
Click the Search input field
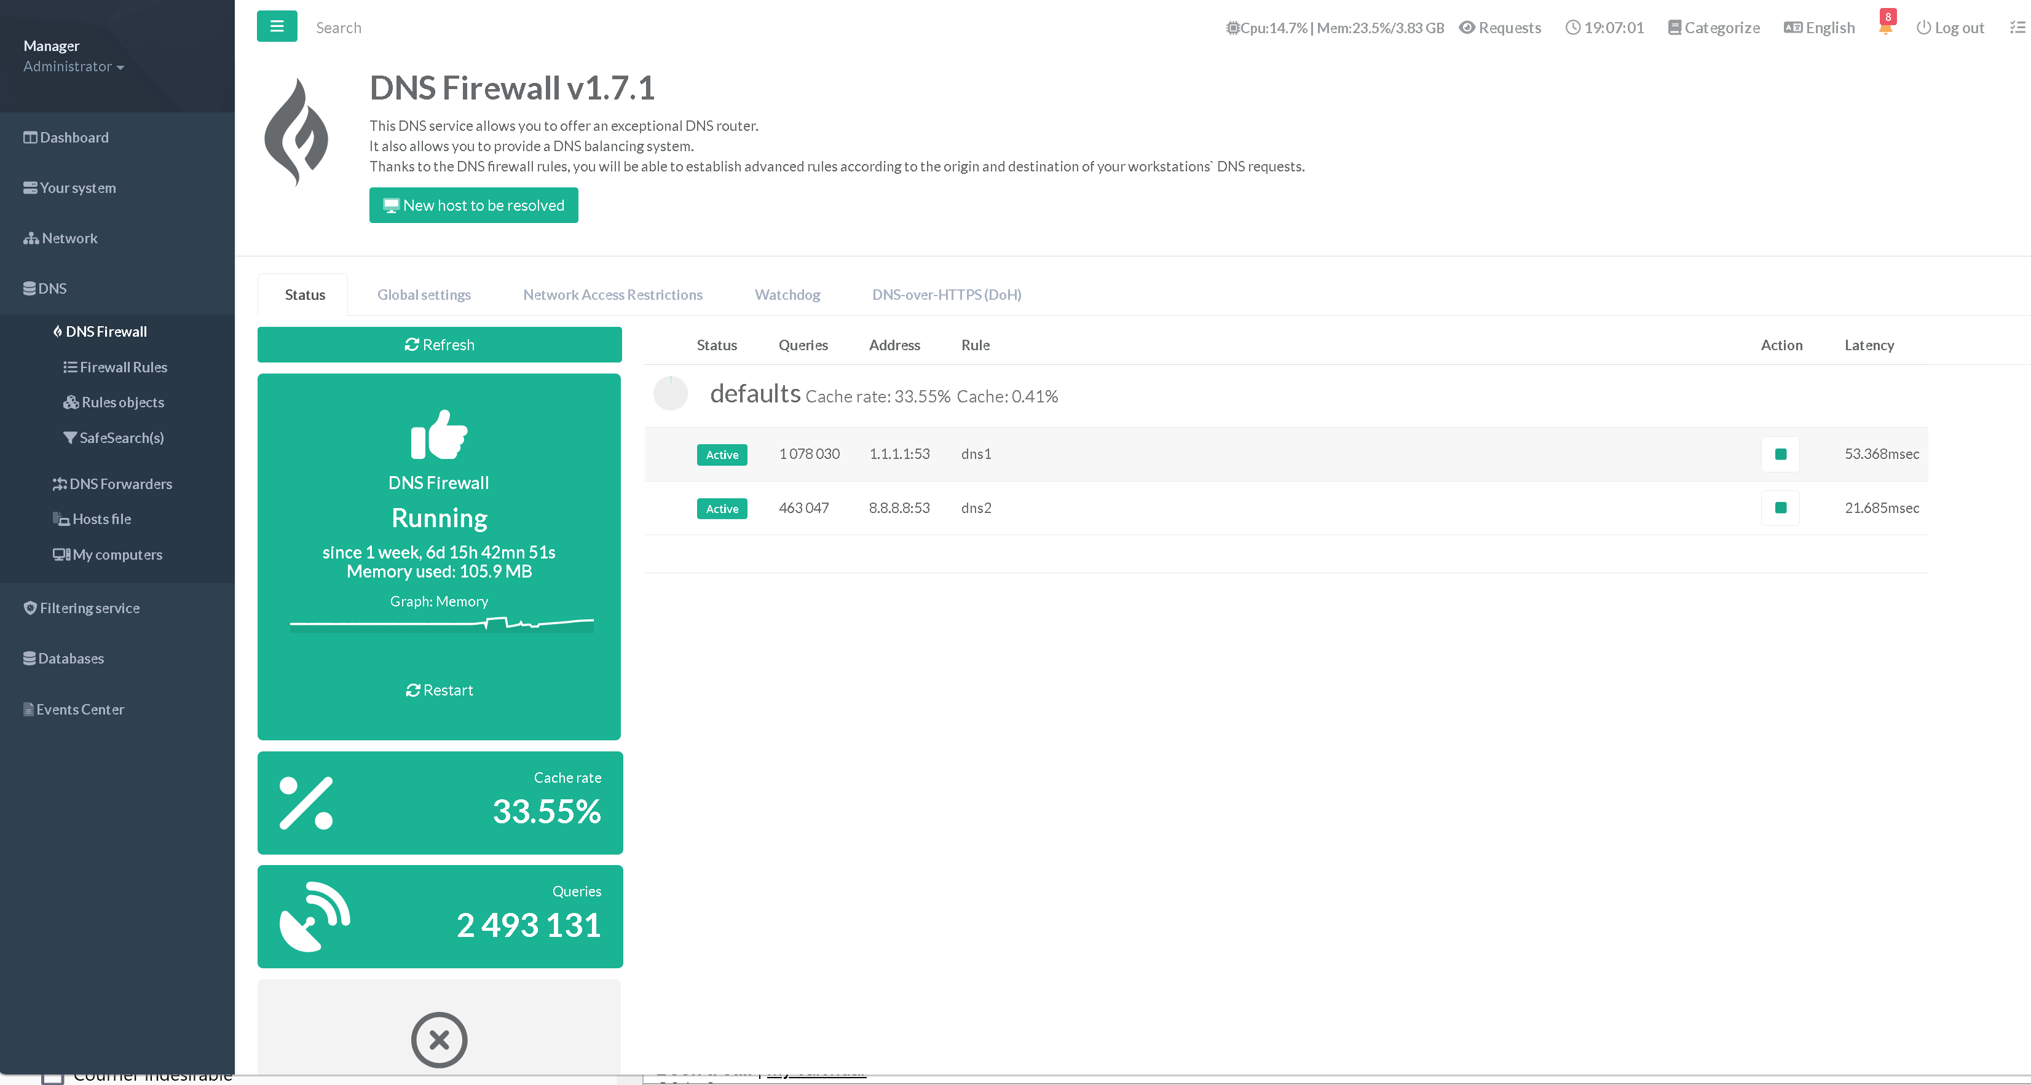click(x=339, y=28)
